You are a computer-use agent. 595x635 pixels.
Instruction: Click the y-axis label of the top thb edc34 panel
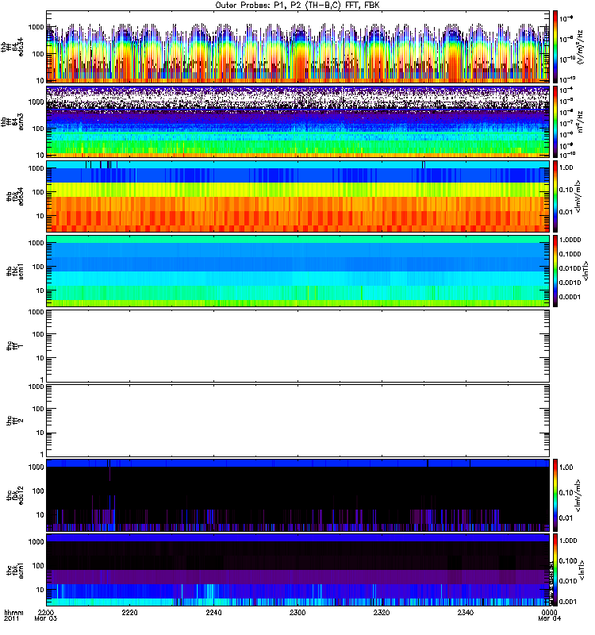(x=13, y=47)
